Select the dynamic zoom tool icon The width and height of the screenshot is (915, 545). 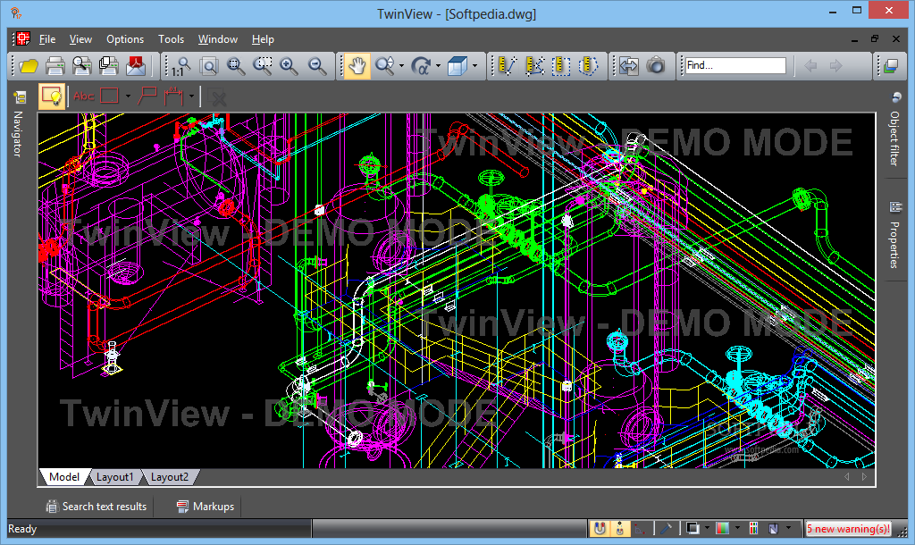(x=384, y=66)
